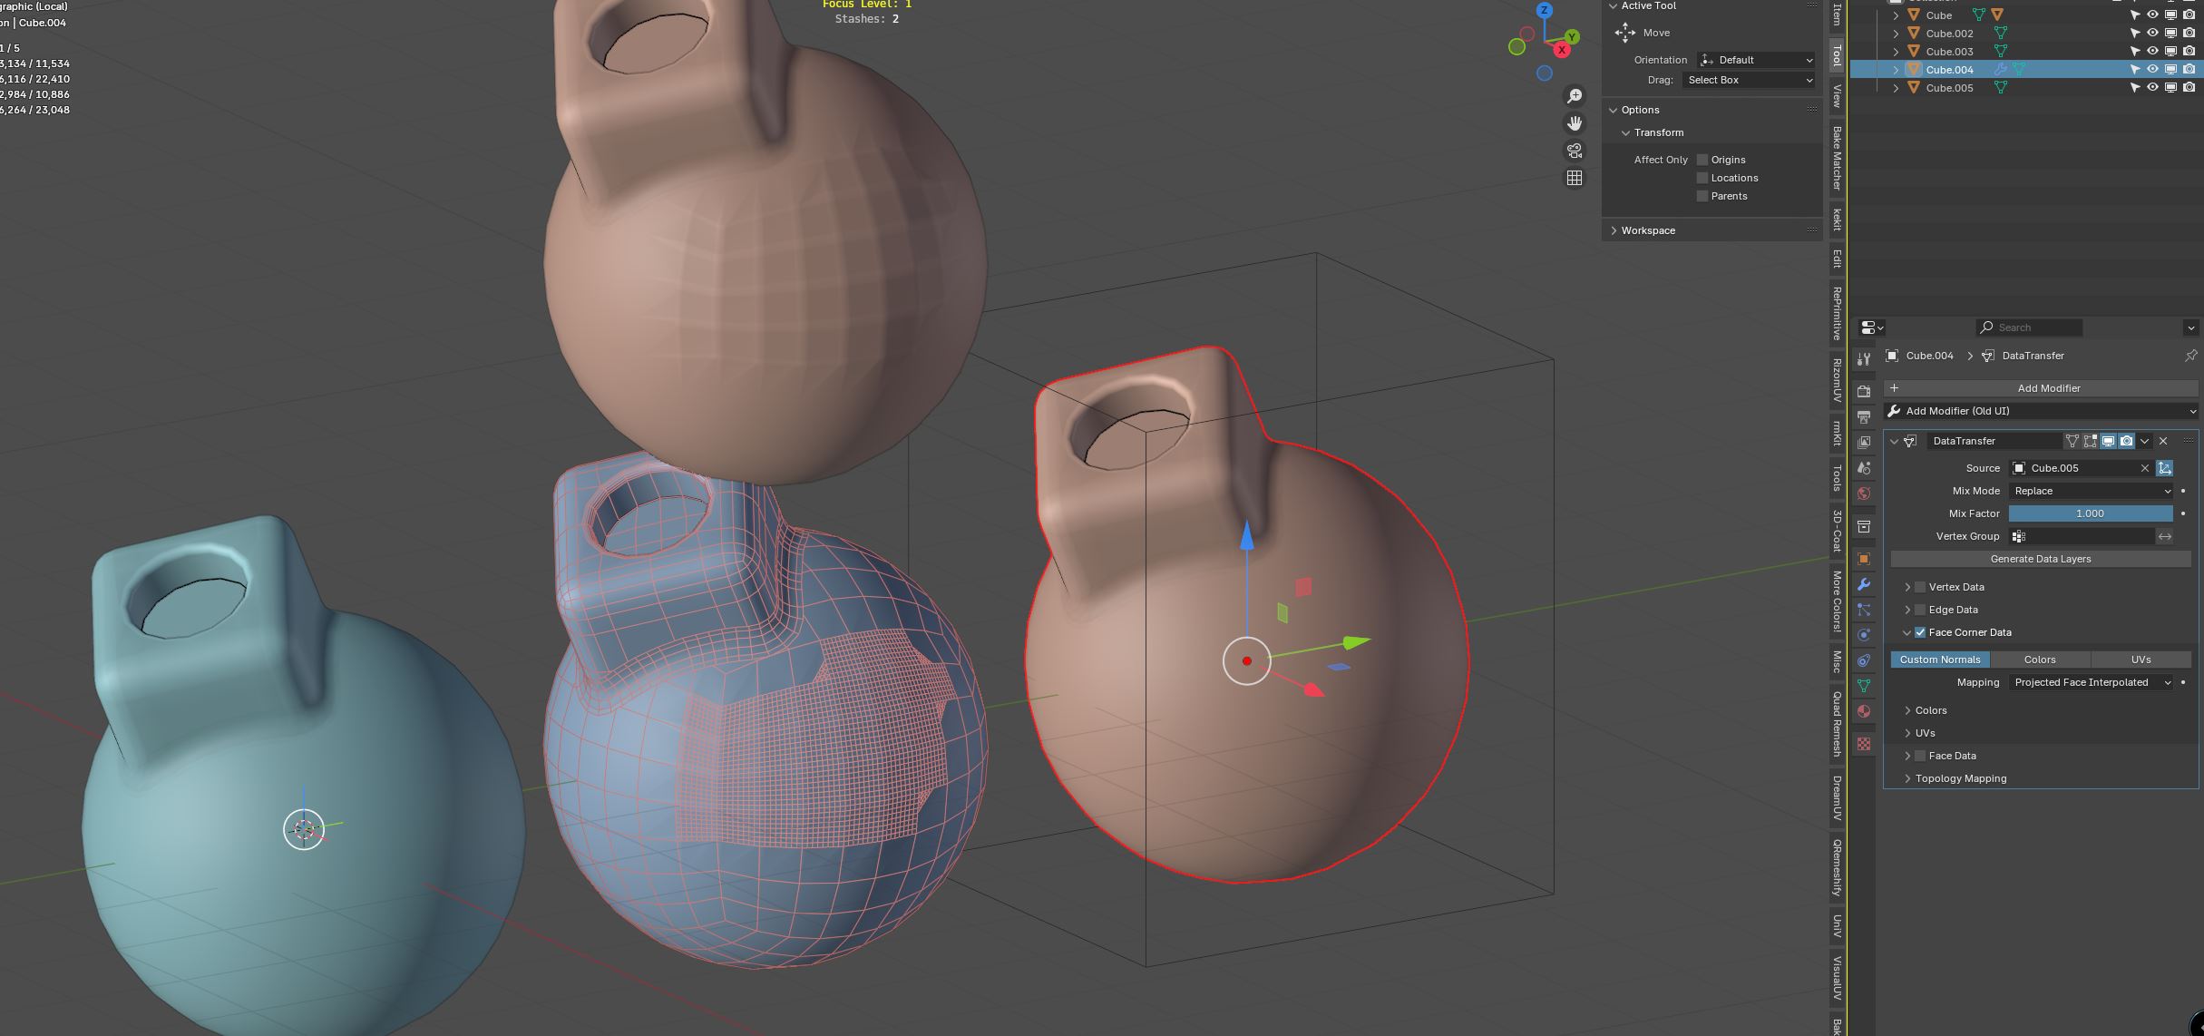The height and width of the screenshot is (1036, 2204).
Task: Open the Object properties orange square icon
Action: (1864, 559)
